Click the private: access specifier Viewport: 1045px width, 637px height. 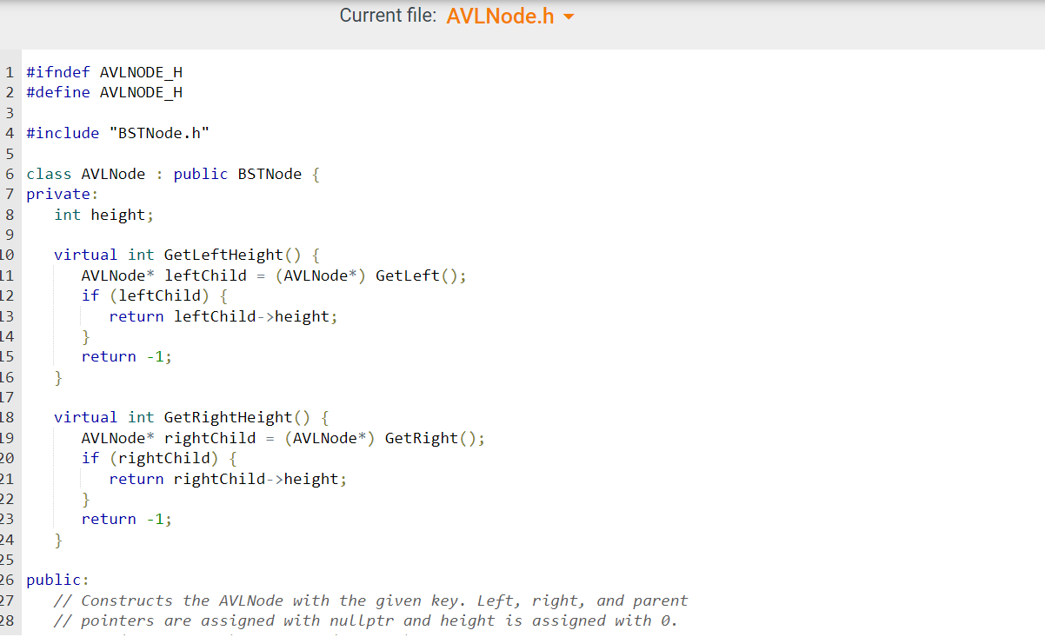tap(62, 193)
